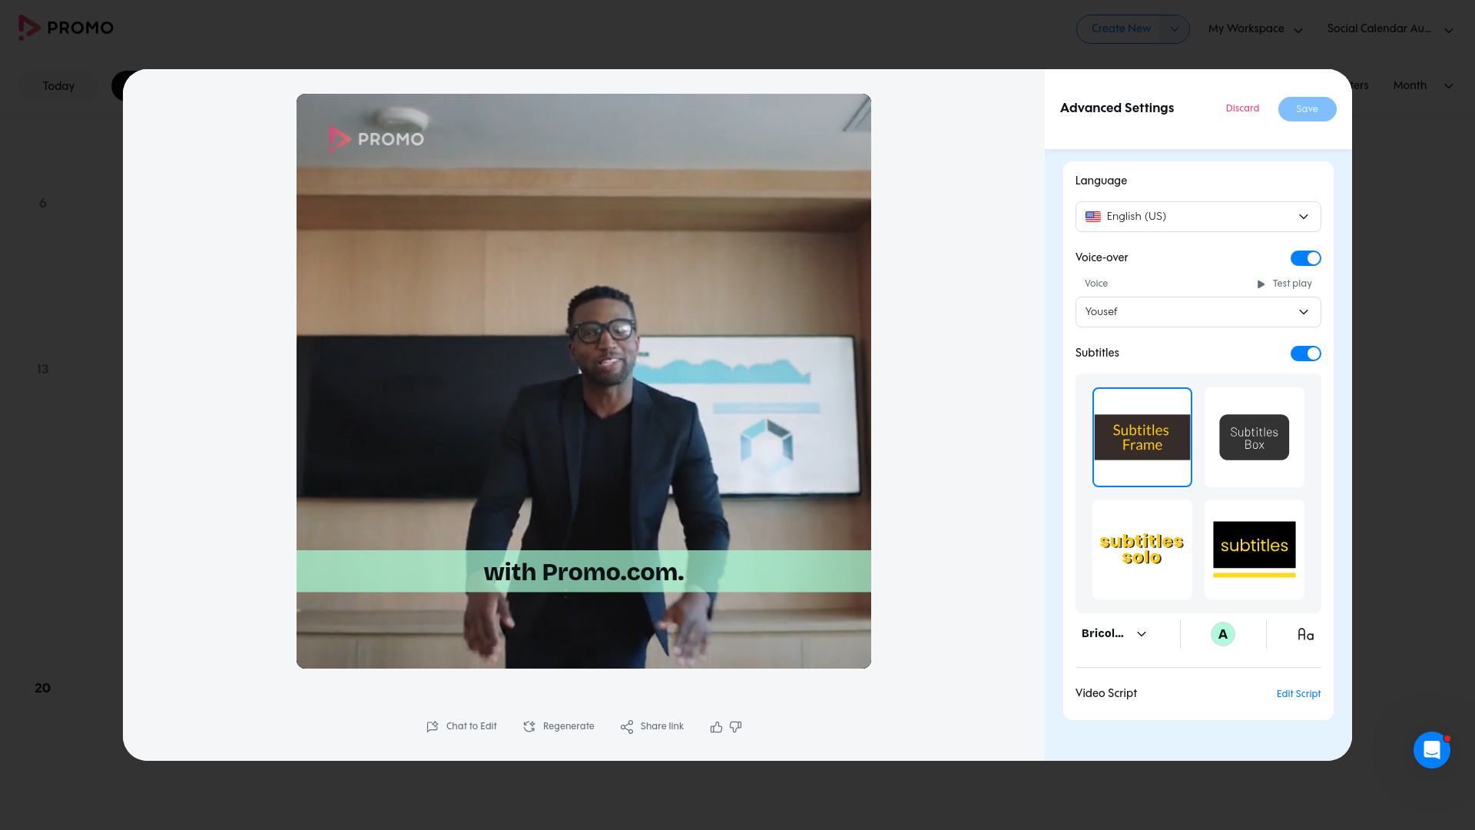Open the chat support bubble
The width and height of the screenshot is (1475, 830).
(1431, 750)
